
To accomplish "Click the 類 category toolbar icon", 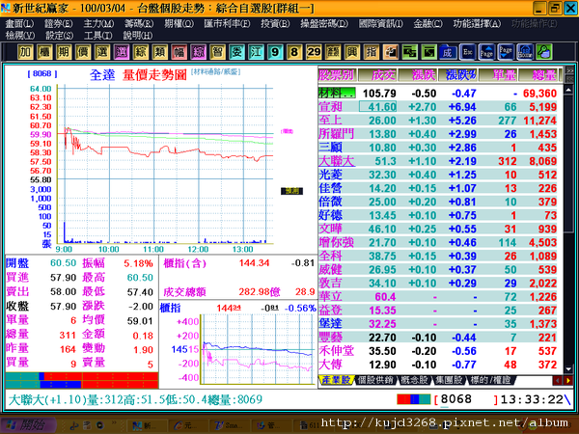I will tap(159, 52).
